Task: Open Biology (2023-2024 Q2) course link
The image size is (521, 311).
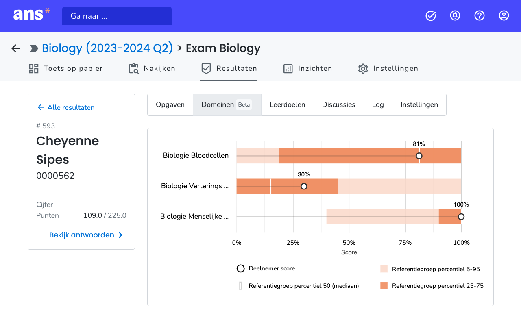Action: point(107,48)
